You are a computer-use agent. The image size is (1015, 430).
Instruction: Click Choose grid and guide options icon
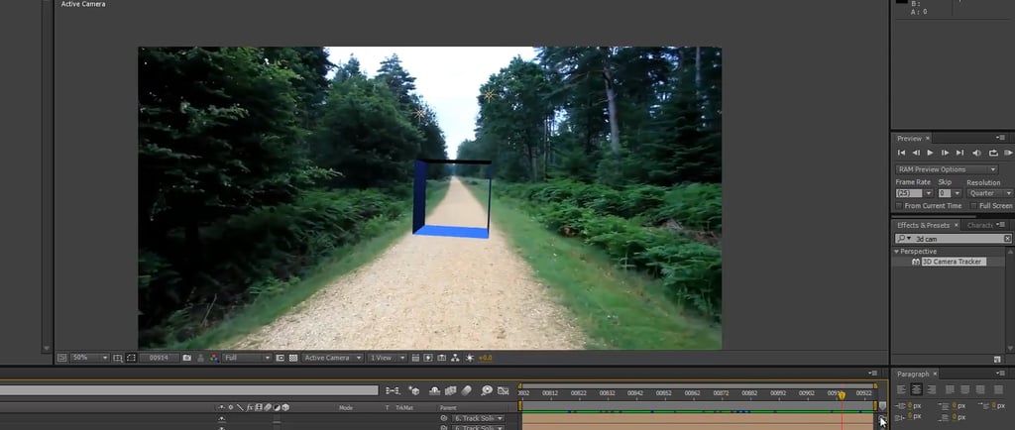pos(118,358)
